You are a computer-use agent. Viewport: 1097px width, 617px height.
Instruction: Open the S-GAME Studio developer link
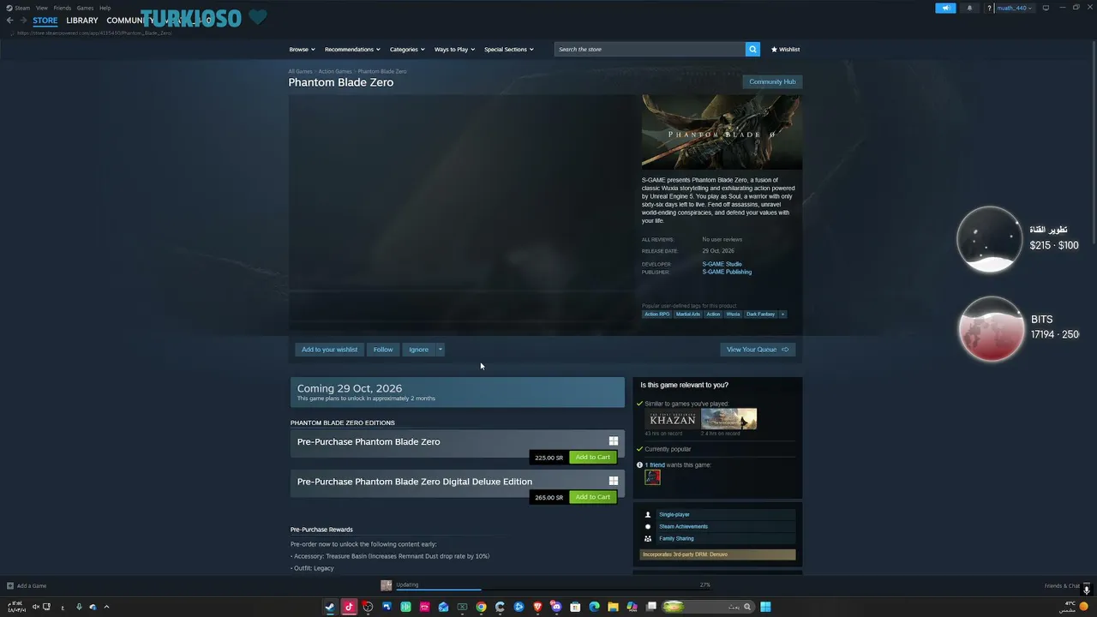click(x=722, y=264)
